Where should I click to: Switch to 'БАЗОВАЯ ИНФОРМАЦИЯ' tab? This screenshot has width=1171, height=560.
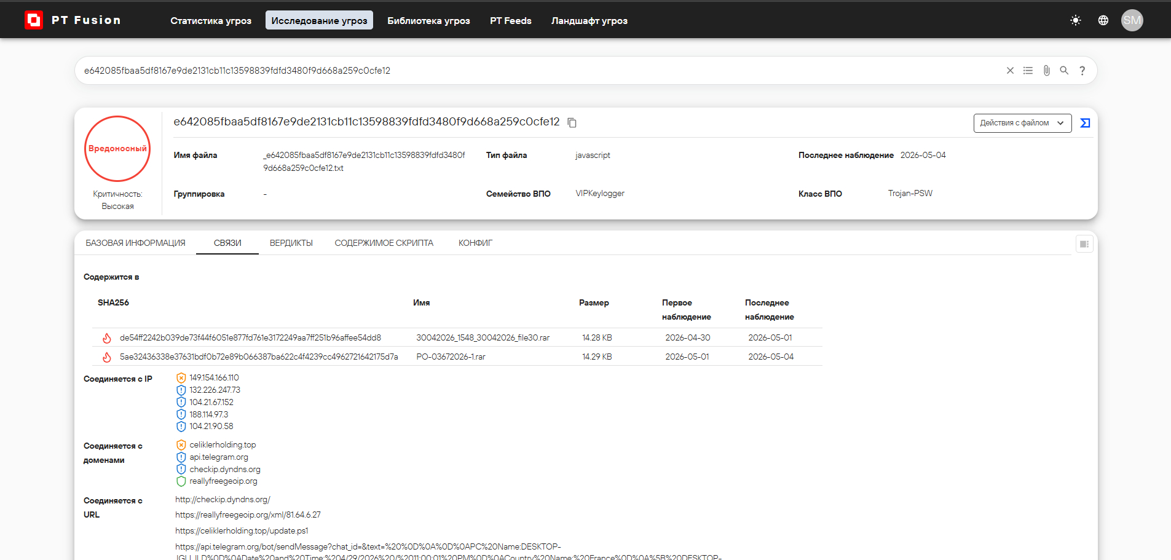click(x=135, y=243)
